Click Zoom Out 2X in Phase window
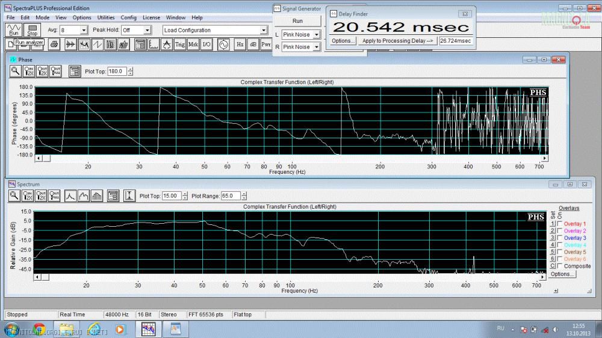This screenshot has height=338, width=602. (x=42, y=71)
